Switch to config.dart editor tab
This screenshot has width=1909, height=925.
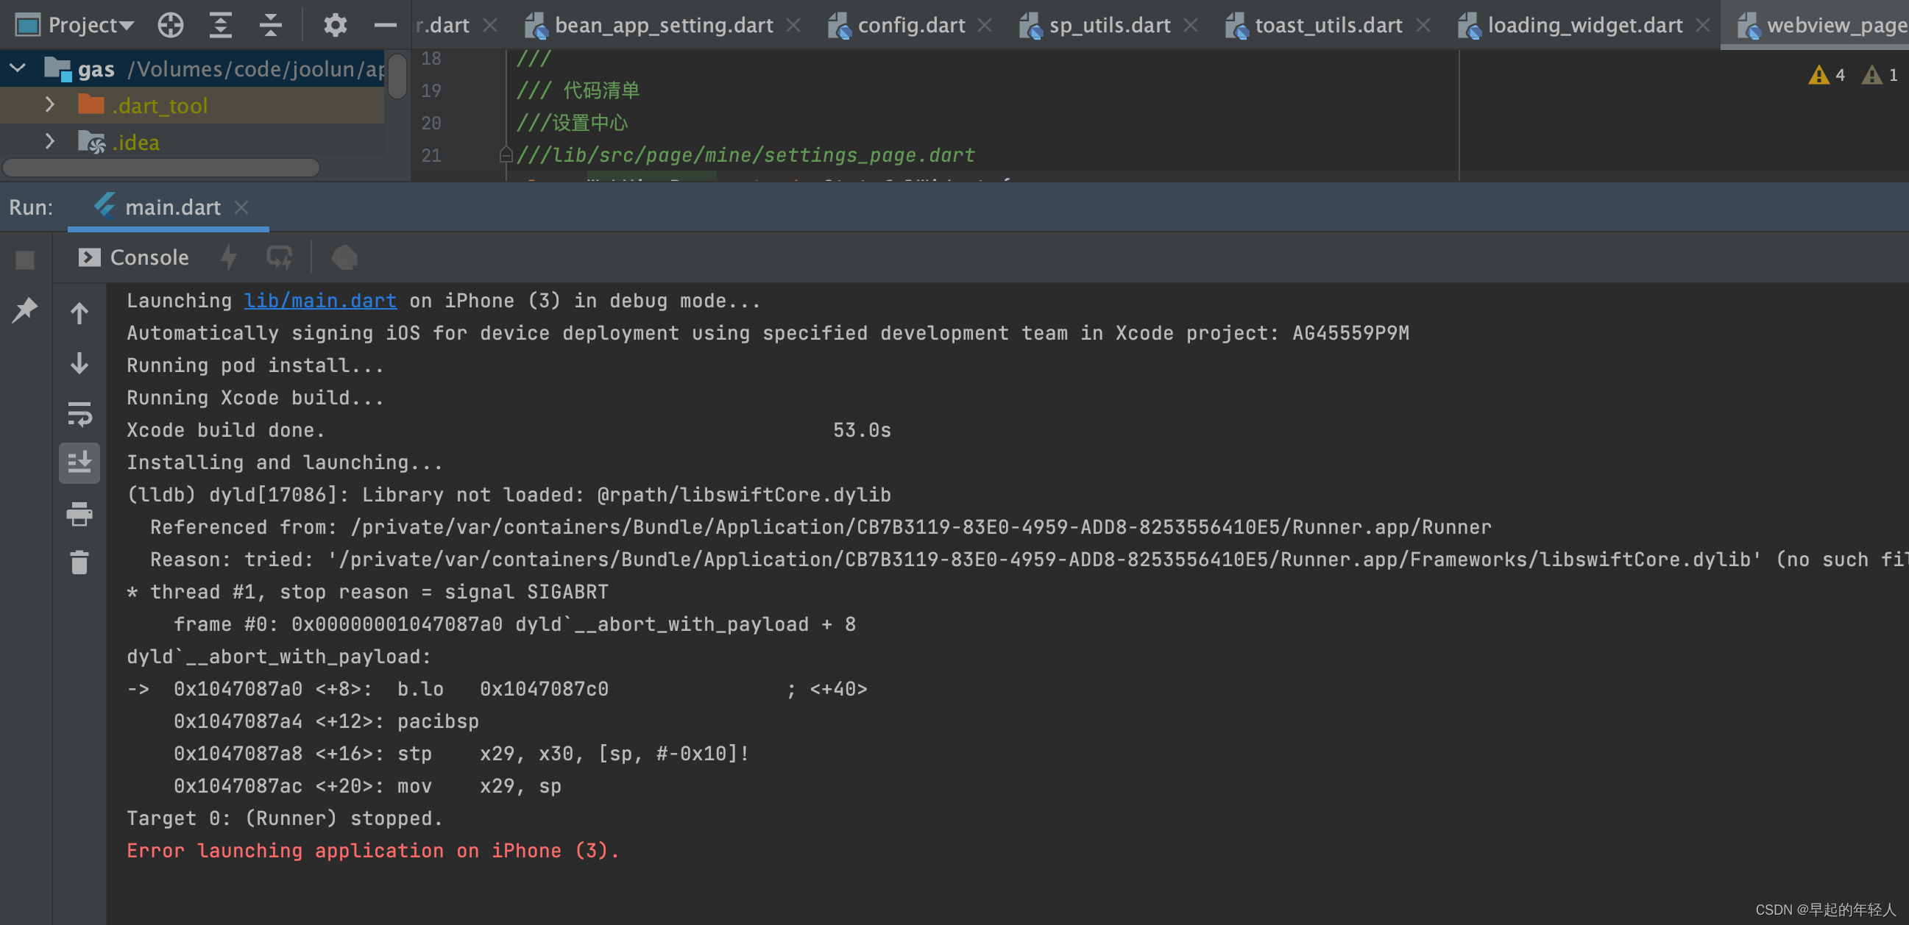910,25
